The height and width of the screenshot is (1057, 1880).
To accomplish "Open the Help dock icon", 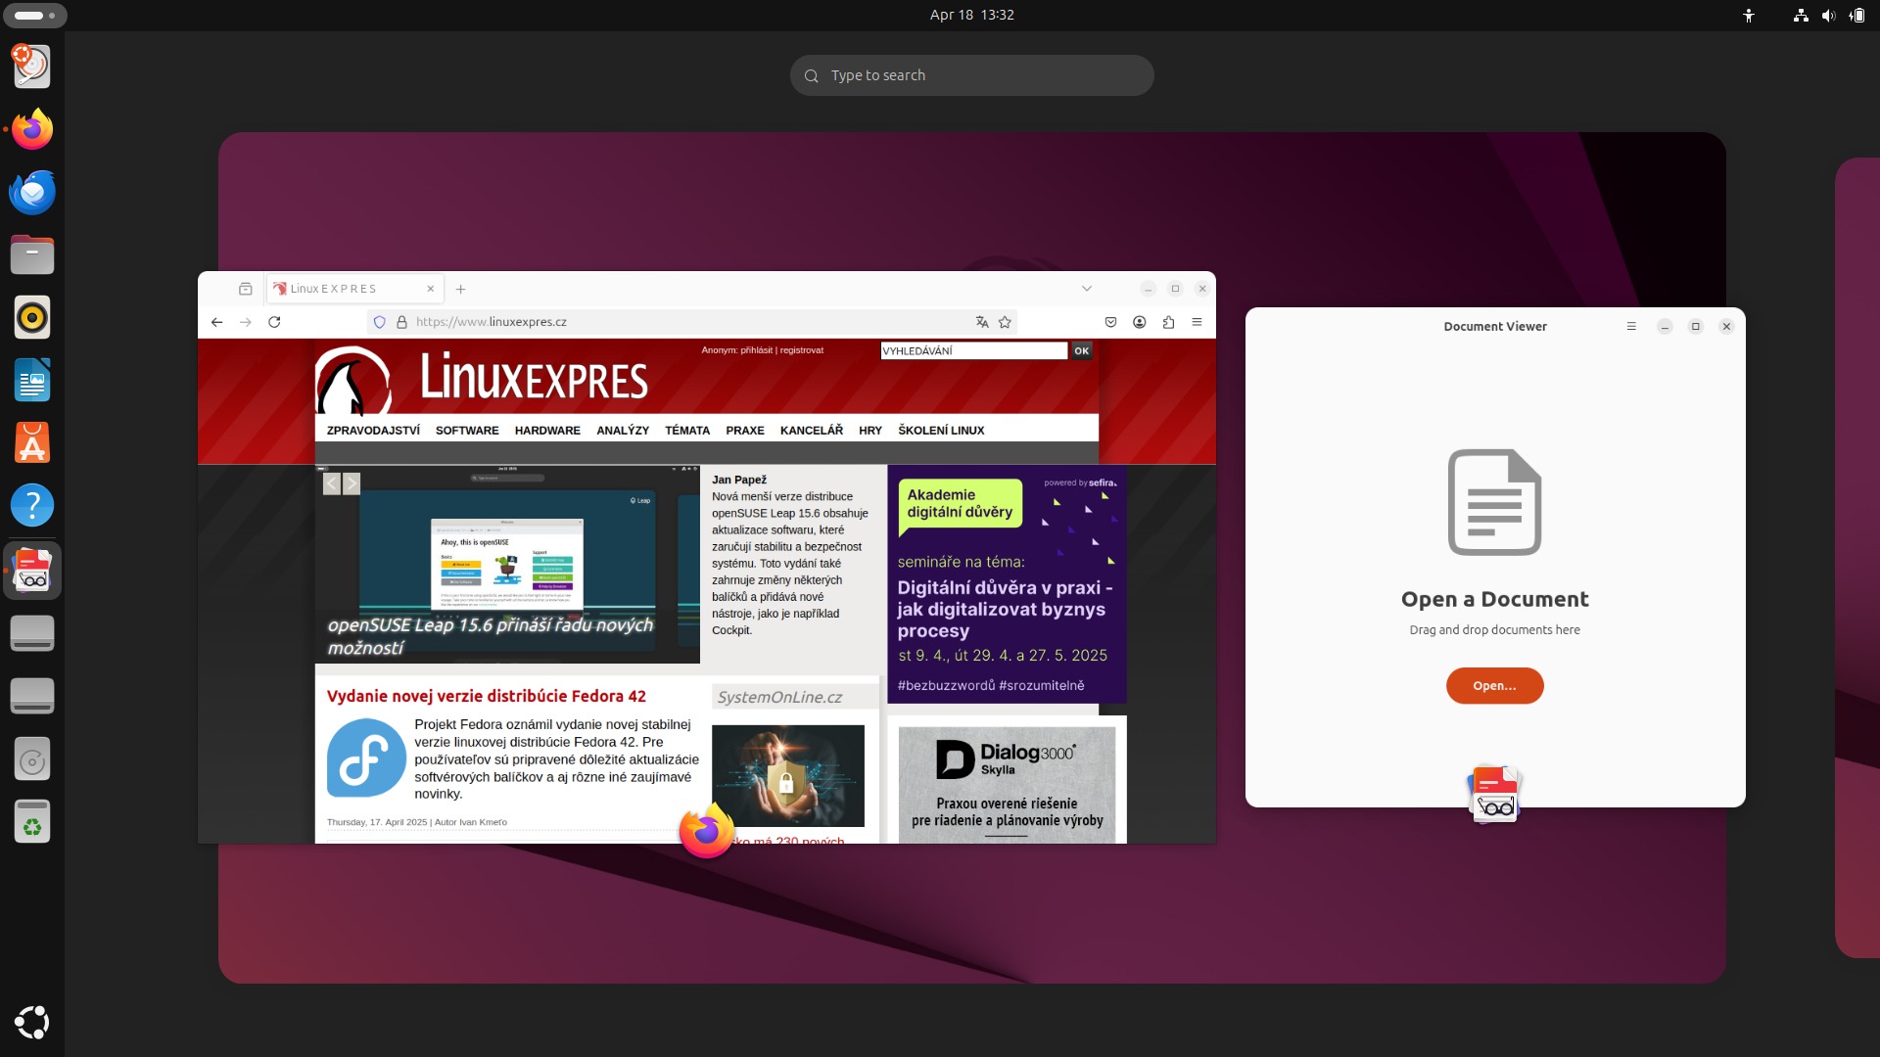I will click(x=32, y=505).
